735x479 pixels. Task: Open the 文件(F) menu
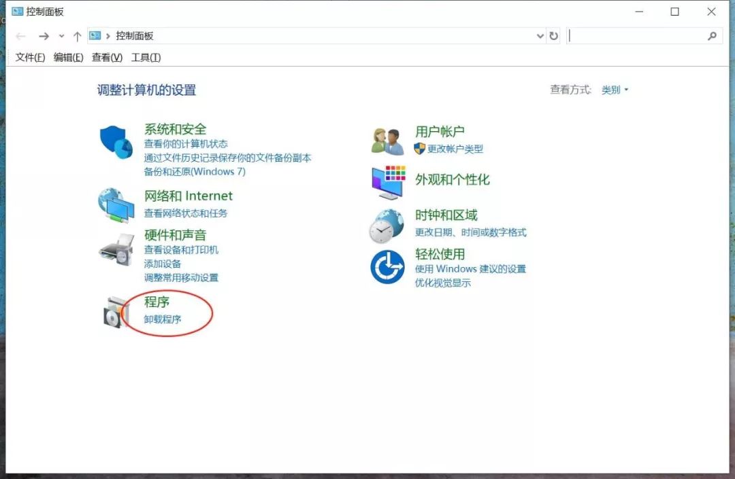pyautogui.click(x=30, y=58)
